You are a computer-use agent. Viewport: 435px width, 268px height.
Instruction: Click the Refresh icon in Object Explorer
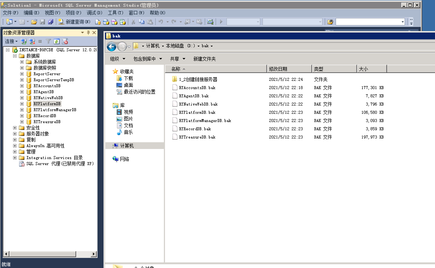click(x=57, y=41)
